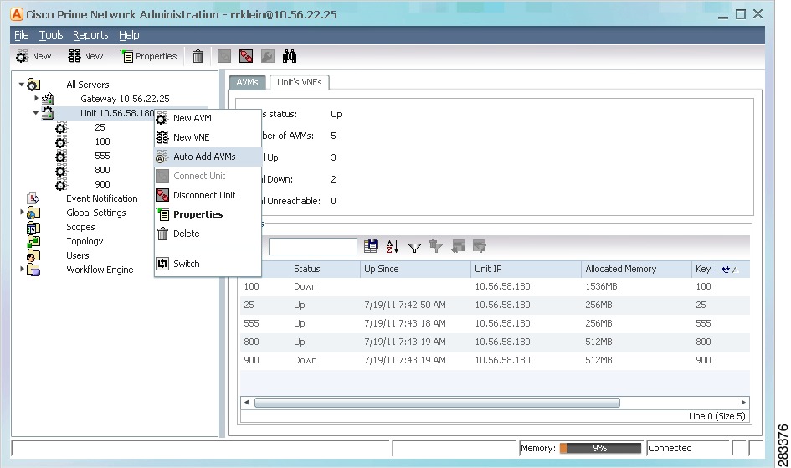This screenshot has width=791, height=468.
Task: Select AVM 800 in the tree
Action: click(x=102, y=170)
